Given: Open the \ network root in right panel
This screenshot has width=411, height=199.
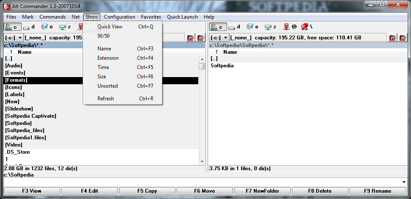Looking at the screenshot, I should pos(307,27).
